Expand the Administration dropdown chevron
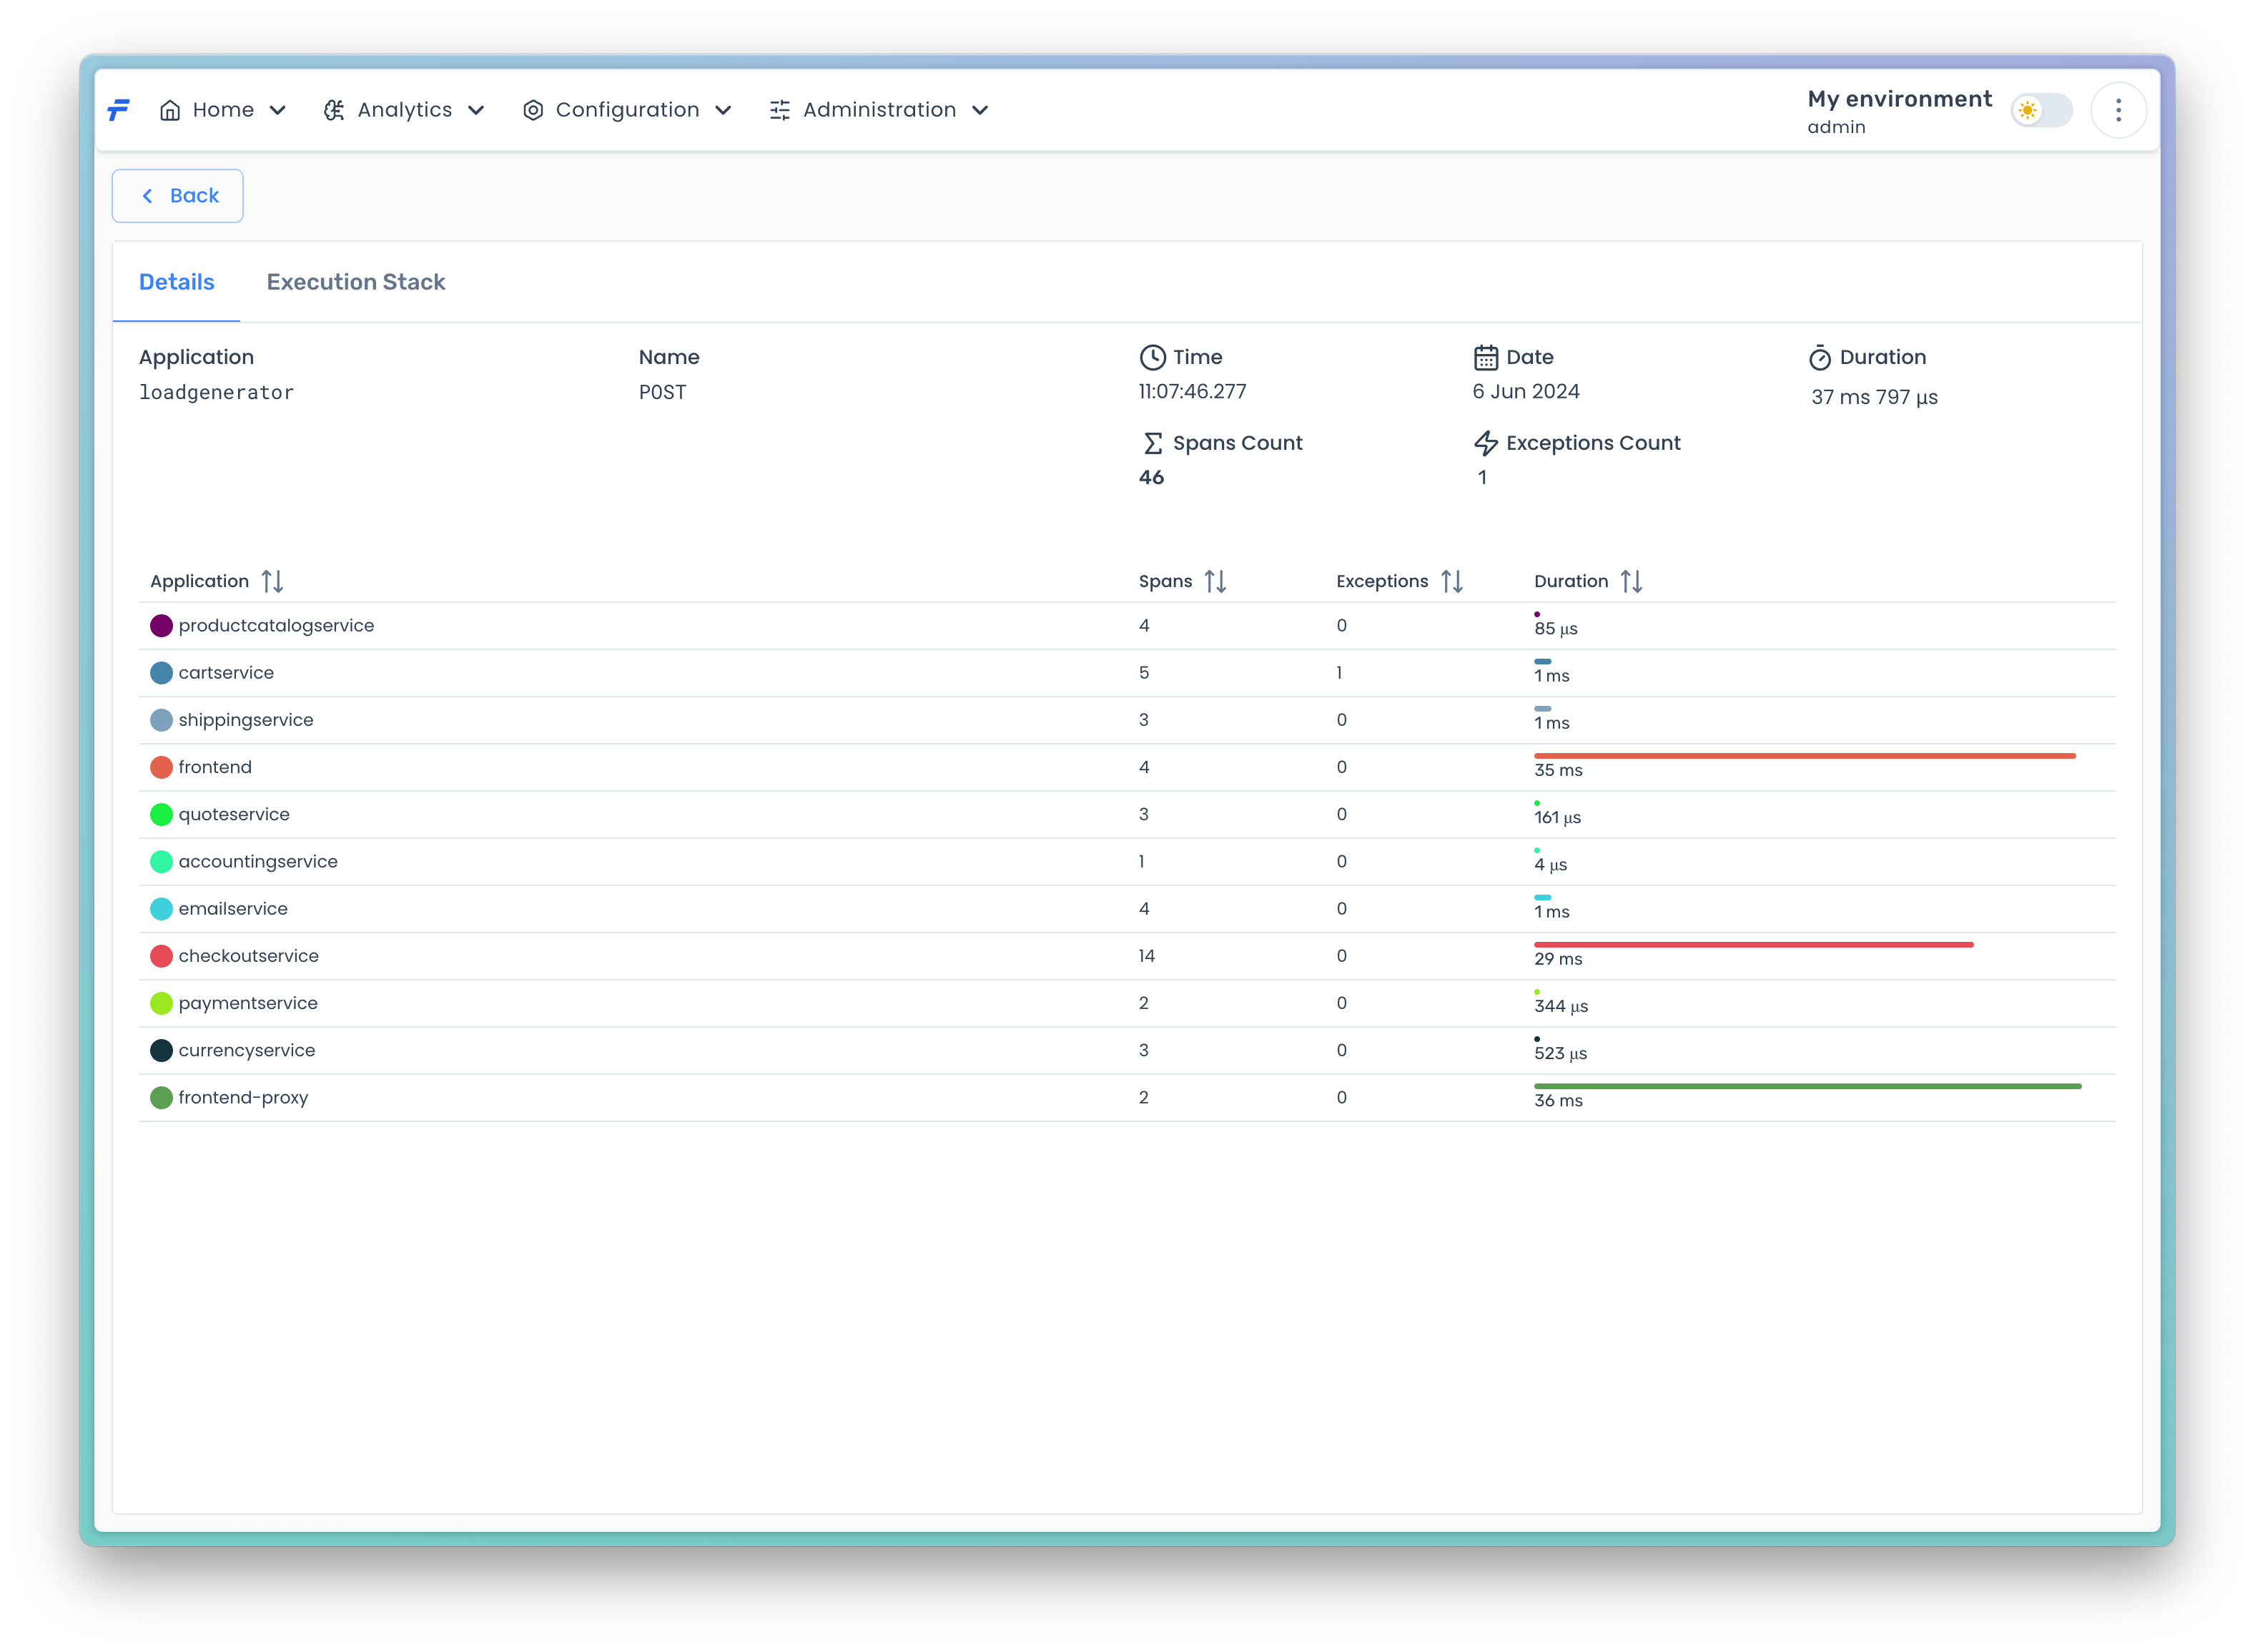The image size is (2255, 1652). click(980, 110)
